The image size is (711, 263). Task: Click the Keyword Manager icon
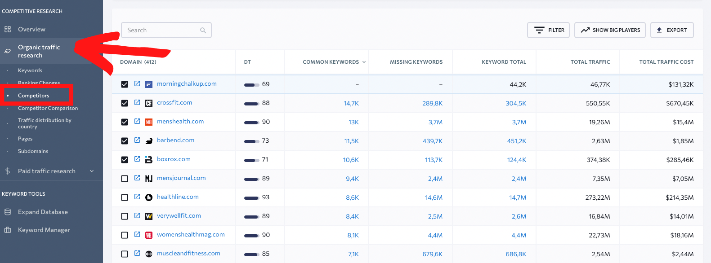coord(8,230)
